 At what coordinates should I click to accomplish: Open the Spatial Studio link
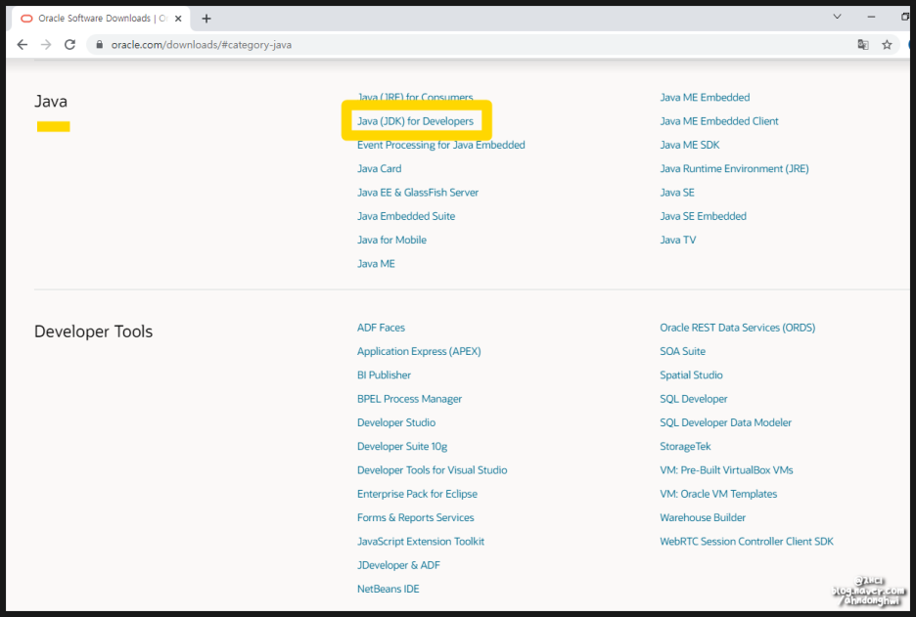691,375
